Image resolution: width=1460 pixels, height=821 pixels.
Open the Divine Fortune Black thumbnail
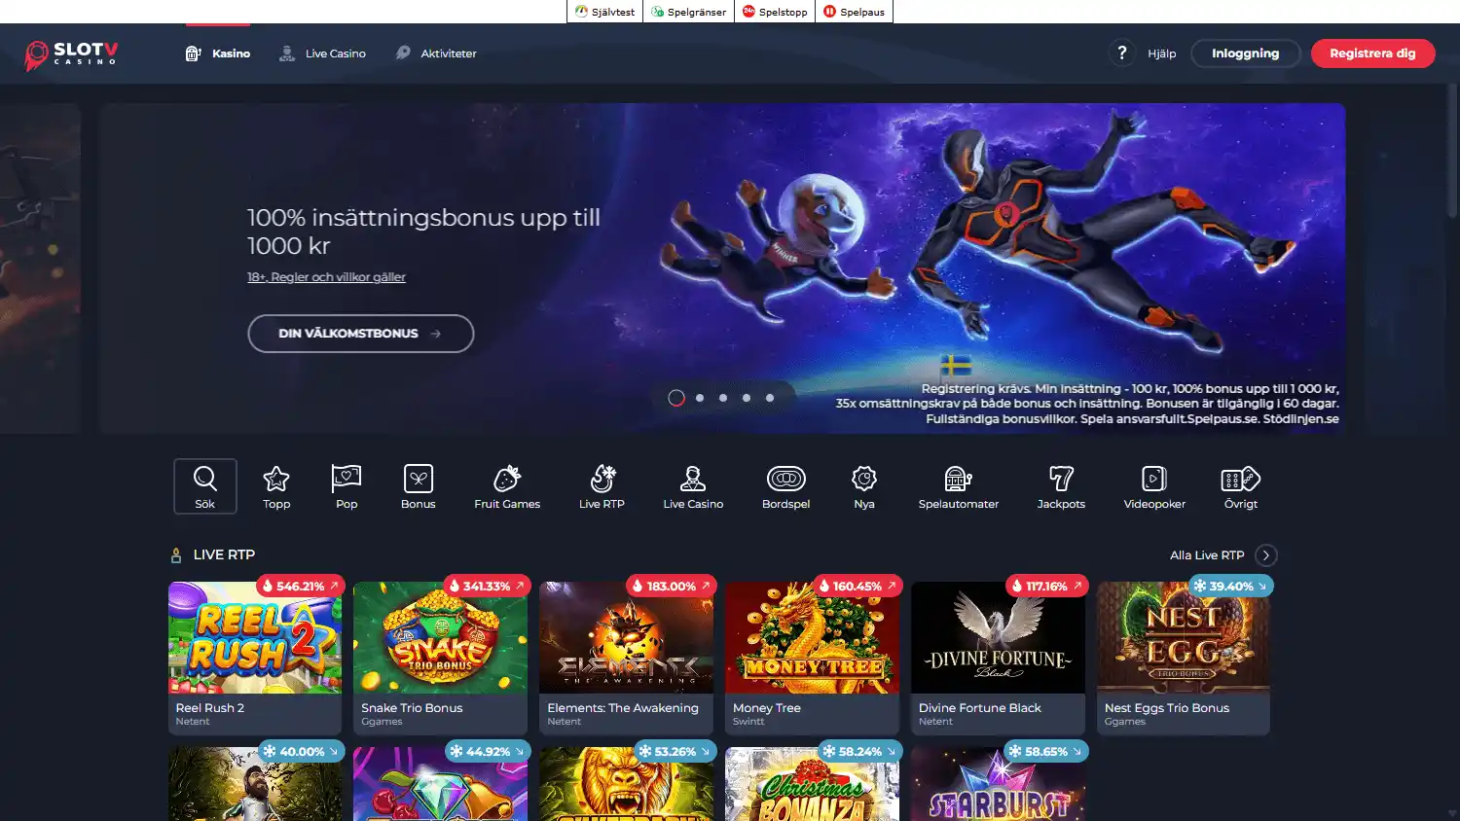(x=998, y=638)
